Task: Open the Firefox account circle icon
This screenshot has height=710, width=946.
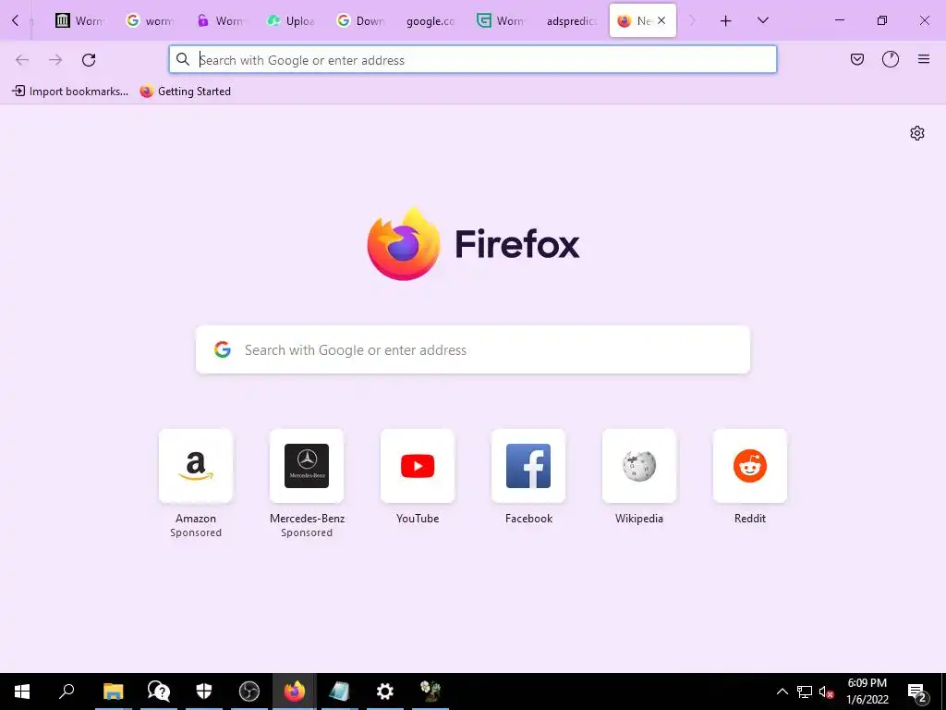Action: click(x=890, y=59)
